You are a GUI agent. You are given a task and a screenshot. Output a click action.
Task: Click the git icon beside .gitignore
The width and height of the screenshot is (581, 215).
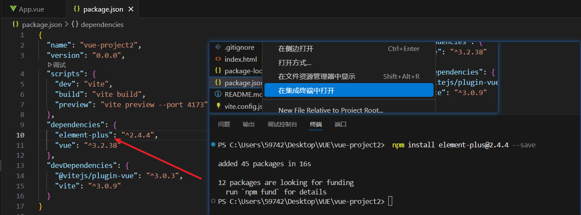(x=218, y=47)
